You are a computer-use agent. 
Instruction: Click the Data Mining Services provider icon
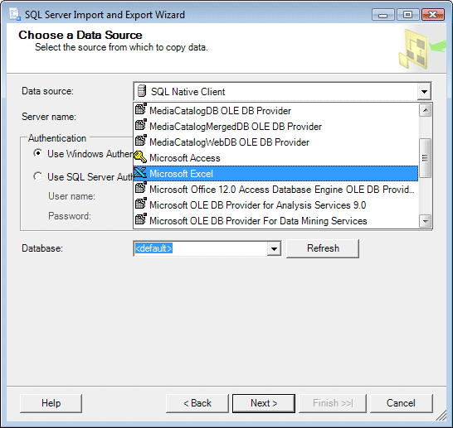(141, 219)
